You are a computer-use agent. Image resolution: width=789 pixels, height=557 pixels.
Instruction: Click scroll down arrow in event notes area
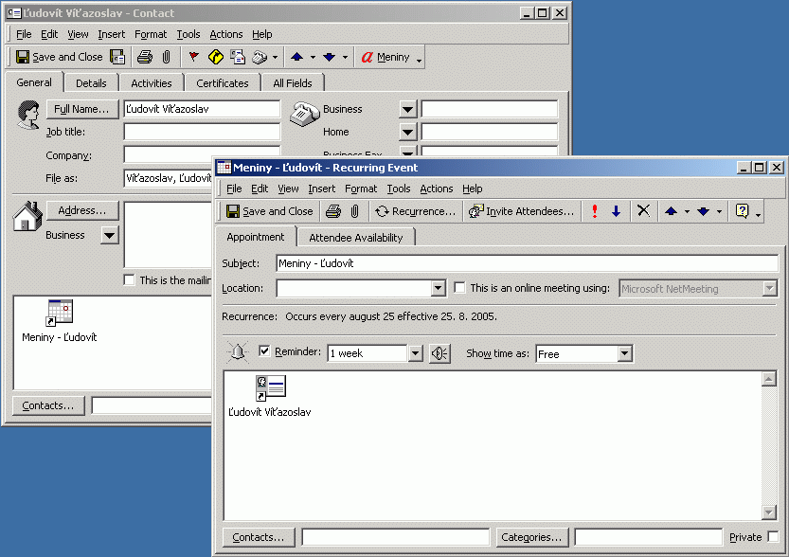coord(769,512)
